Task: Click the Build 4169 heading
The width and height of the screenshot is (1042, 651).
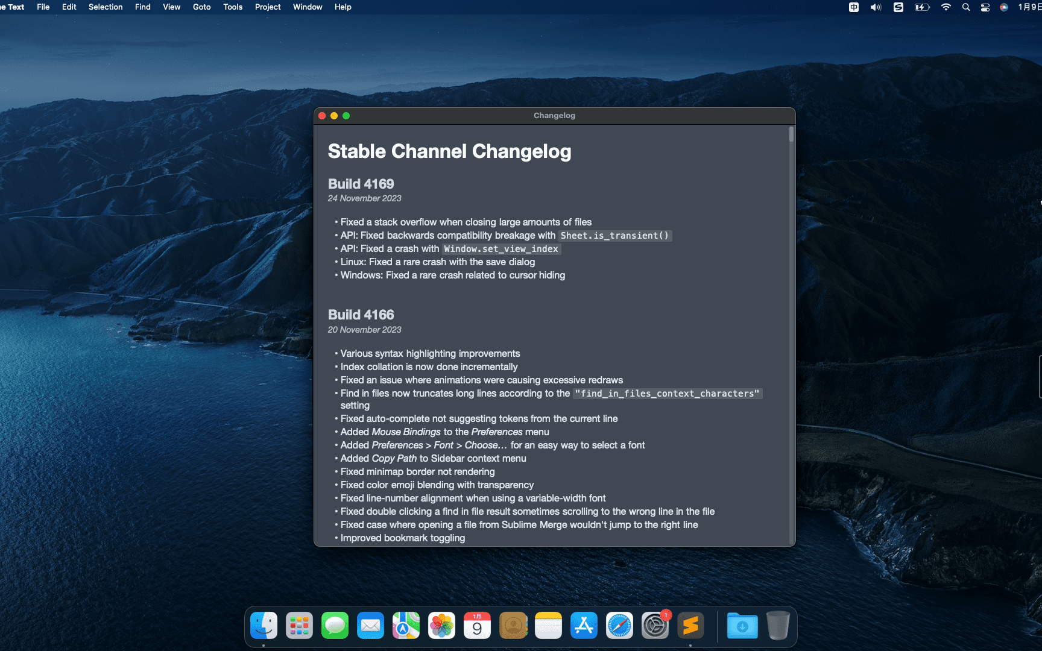Action: [x=361, y=184]
